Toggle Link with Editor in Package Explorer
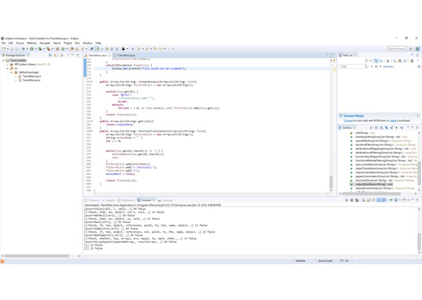The image size is (422, 300). coord(55,55)
